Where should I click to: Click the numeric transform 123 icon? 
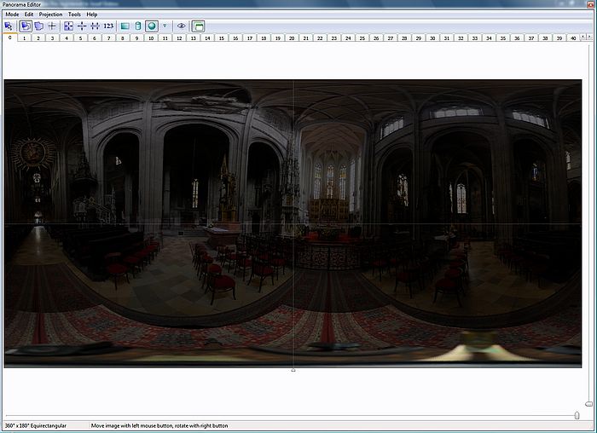coord(108,26)
